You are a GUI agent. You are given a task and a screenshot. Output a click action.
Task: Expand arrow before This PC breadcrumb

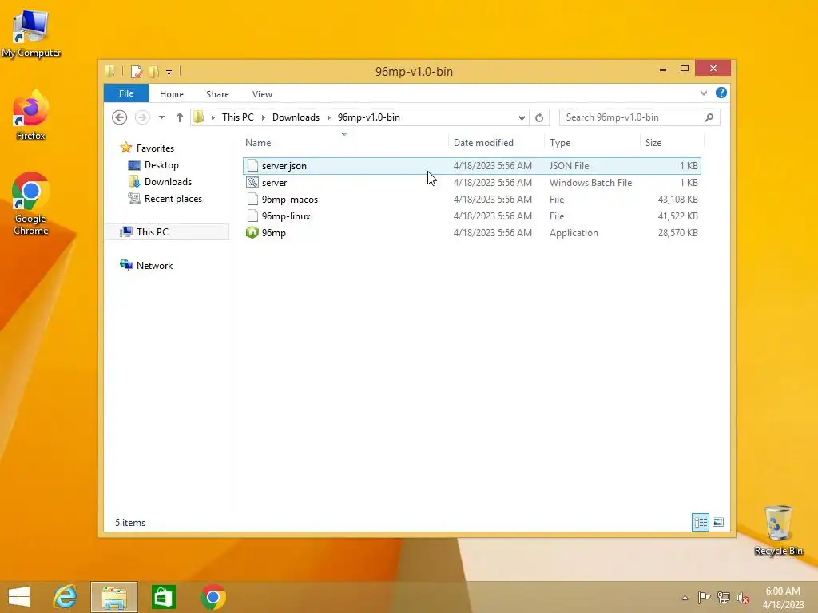(212, 118)
